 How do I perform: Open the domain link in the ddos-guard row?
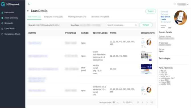point(43,69)
